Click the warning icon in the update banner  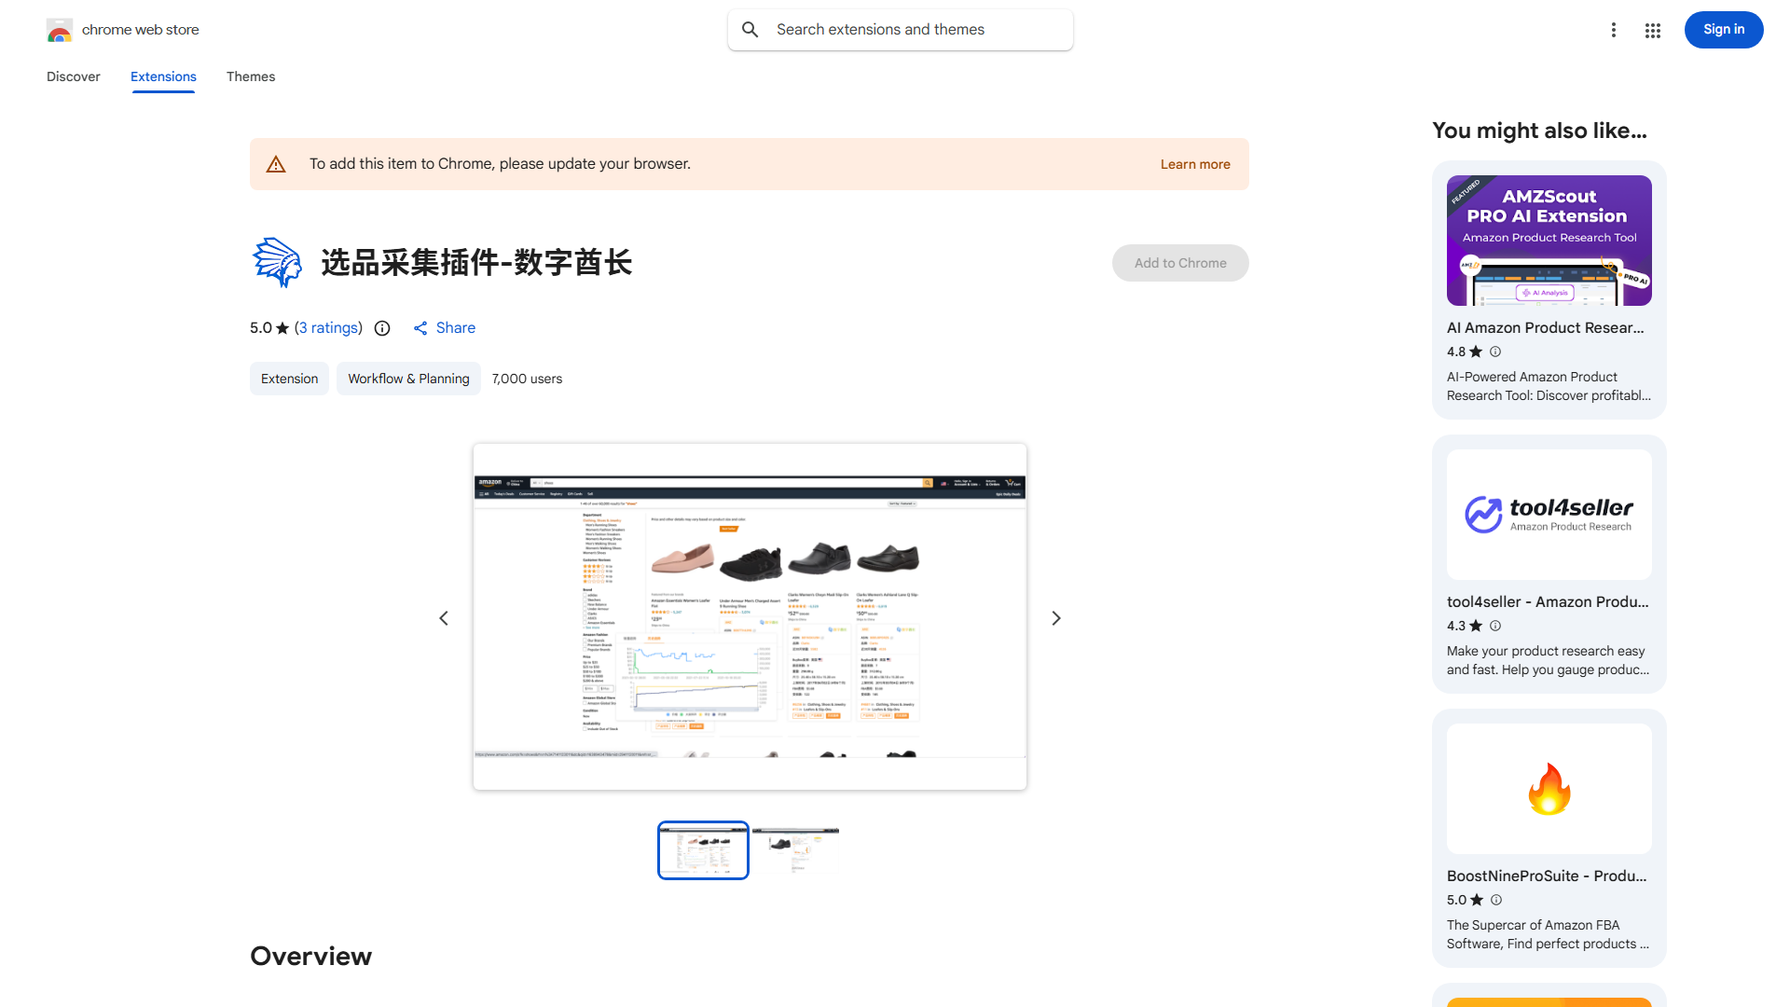pos(276,163)
